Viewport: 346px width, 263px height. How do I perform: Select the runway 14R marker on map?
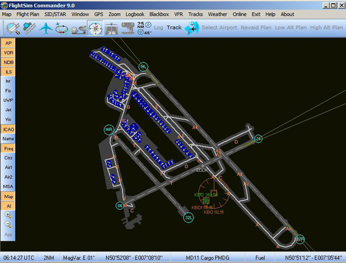pos(109,130)
